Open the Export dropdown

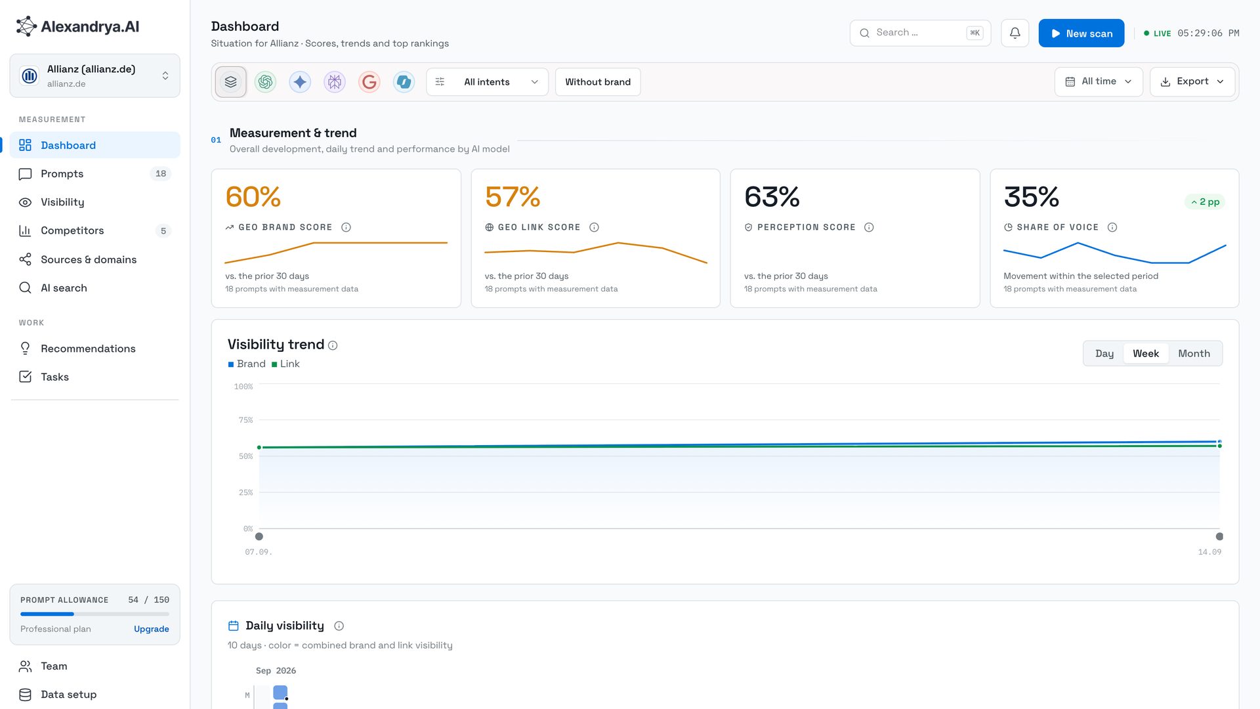pyautogui.click(x=1192, y=81)
